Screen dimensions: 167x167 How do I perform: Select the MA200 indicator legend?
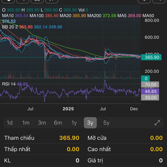pos(94,16)
